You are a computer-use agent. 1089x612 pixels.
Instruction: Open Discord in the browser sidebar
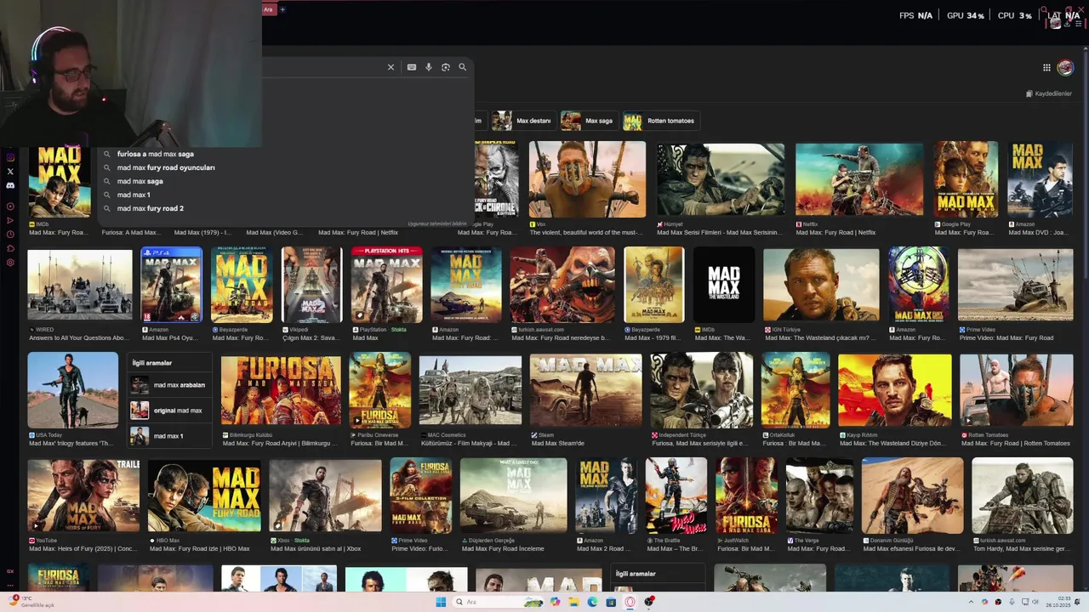click(10, 185)
